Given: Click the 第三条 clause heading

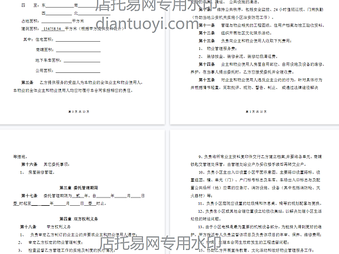Looking at the screenshot, I should 27,82.
